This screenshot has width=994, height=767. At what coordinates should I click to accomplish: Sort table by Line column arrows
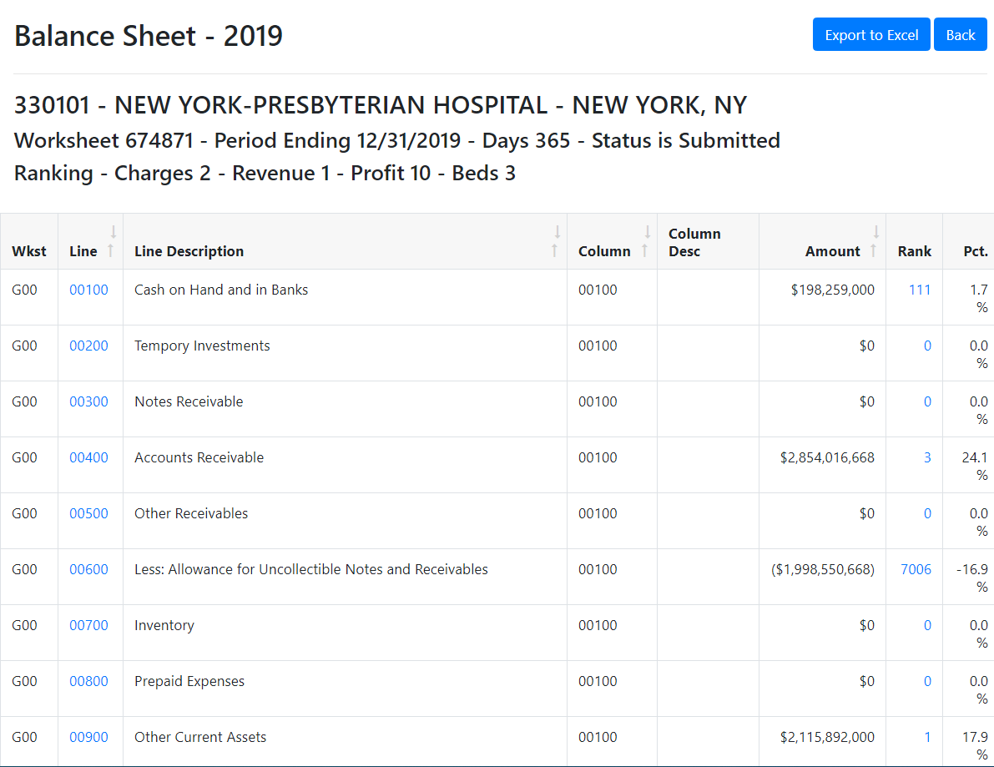pos(112,241)
